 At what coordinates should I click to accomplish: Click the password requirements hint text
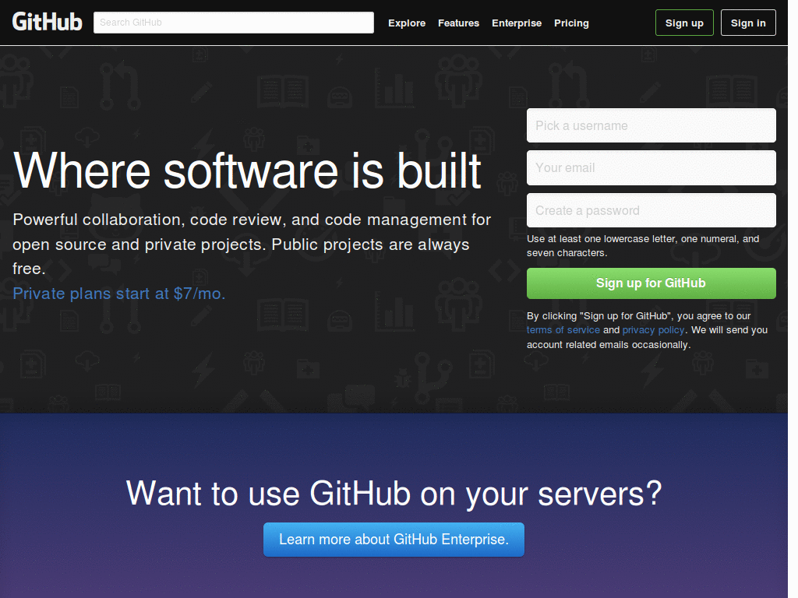click(x=643, y=245)
